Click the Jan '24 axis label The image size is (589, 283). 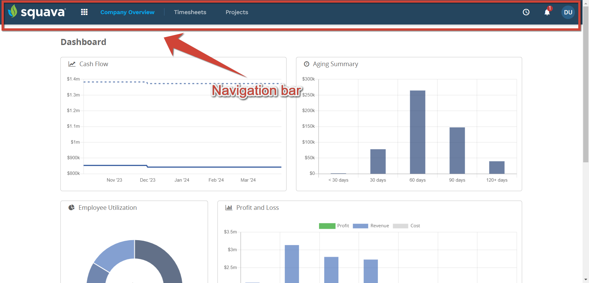click(182, 180)
